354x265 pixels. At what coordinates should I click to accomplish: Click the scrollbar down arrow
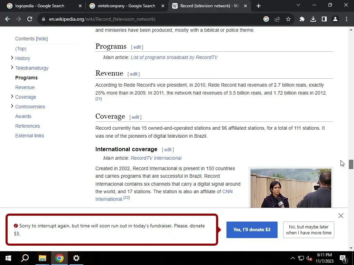click(351, 248)
